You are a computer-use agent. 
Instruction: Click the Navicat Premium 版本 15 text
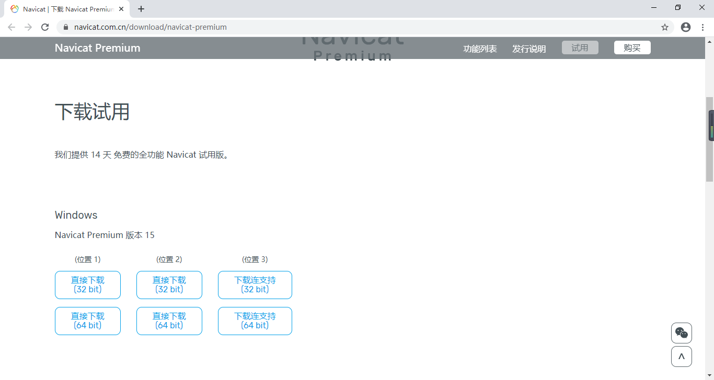point(105,235)
